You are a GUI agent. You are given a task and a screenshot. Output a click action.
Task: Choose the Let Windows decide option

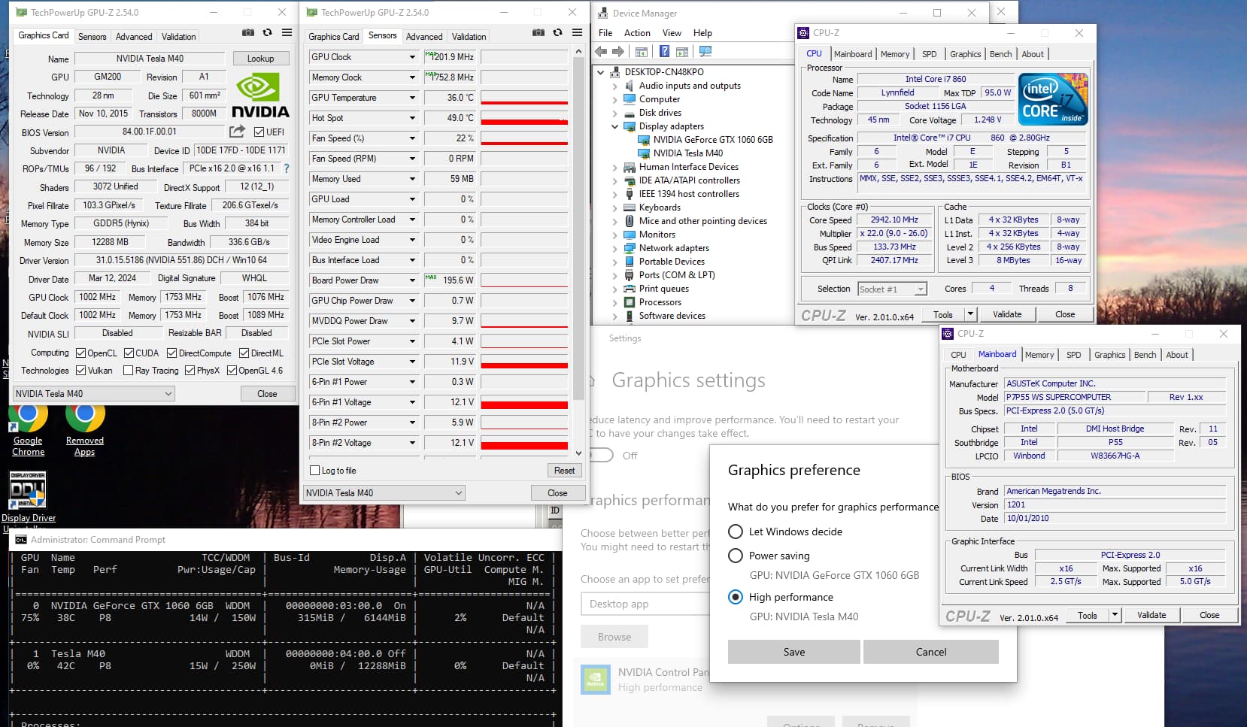tap(736, 532)
